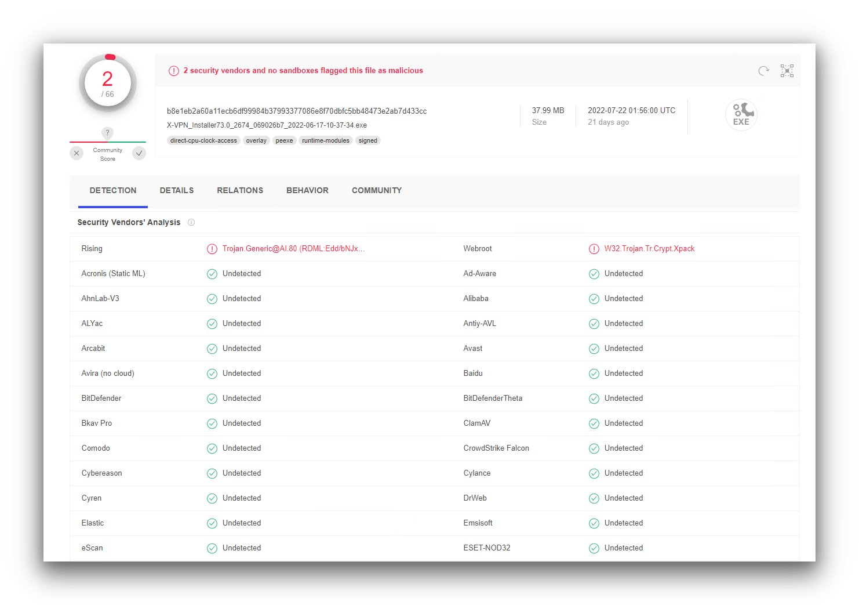Switch to the DETECTION tab
This screenshot has width=859, height=605.
click(113, 190)
